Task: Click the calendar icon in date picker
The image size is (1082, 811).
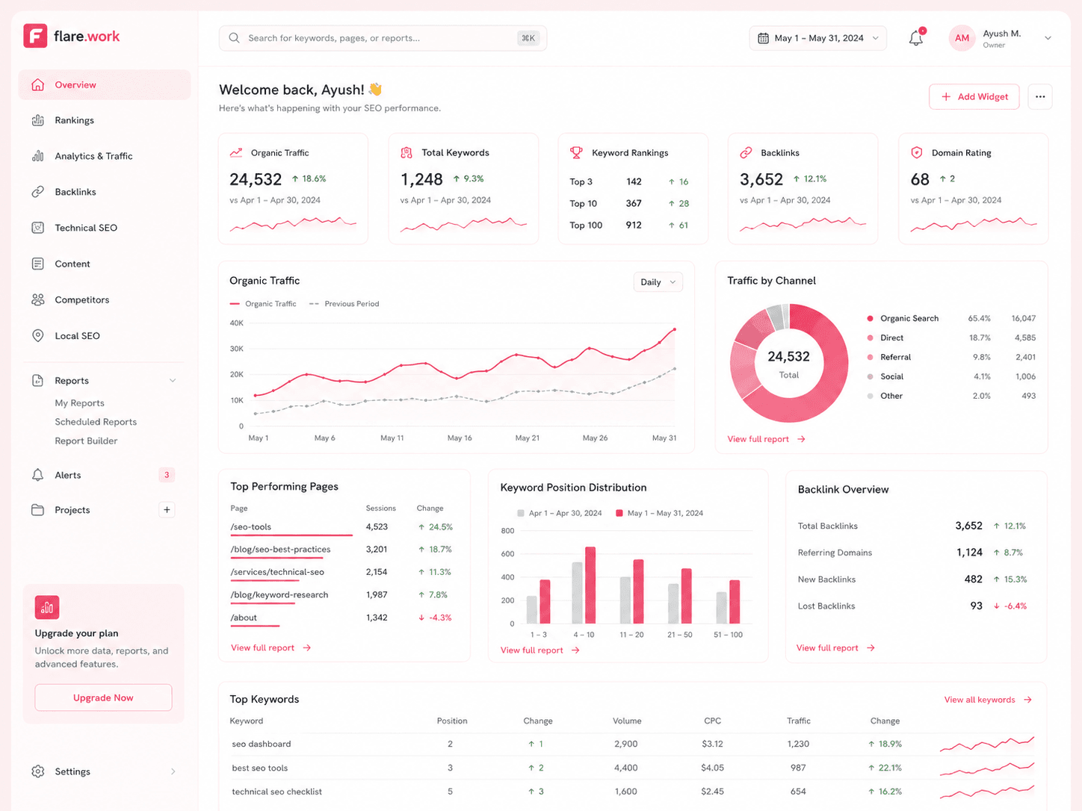Action: click(763, 38)
